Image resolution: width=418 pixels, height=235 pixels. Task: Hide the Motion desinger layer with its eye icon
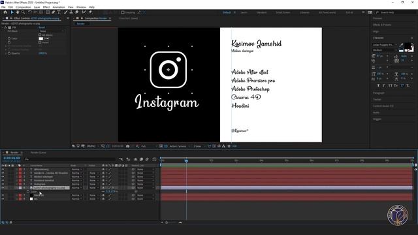(3, 177)
